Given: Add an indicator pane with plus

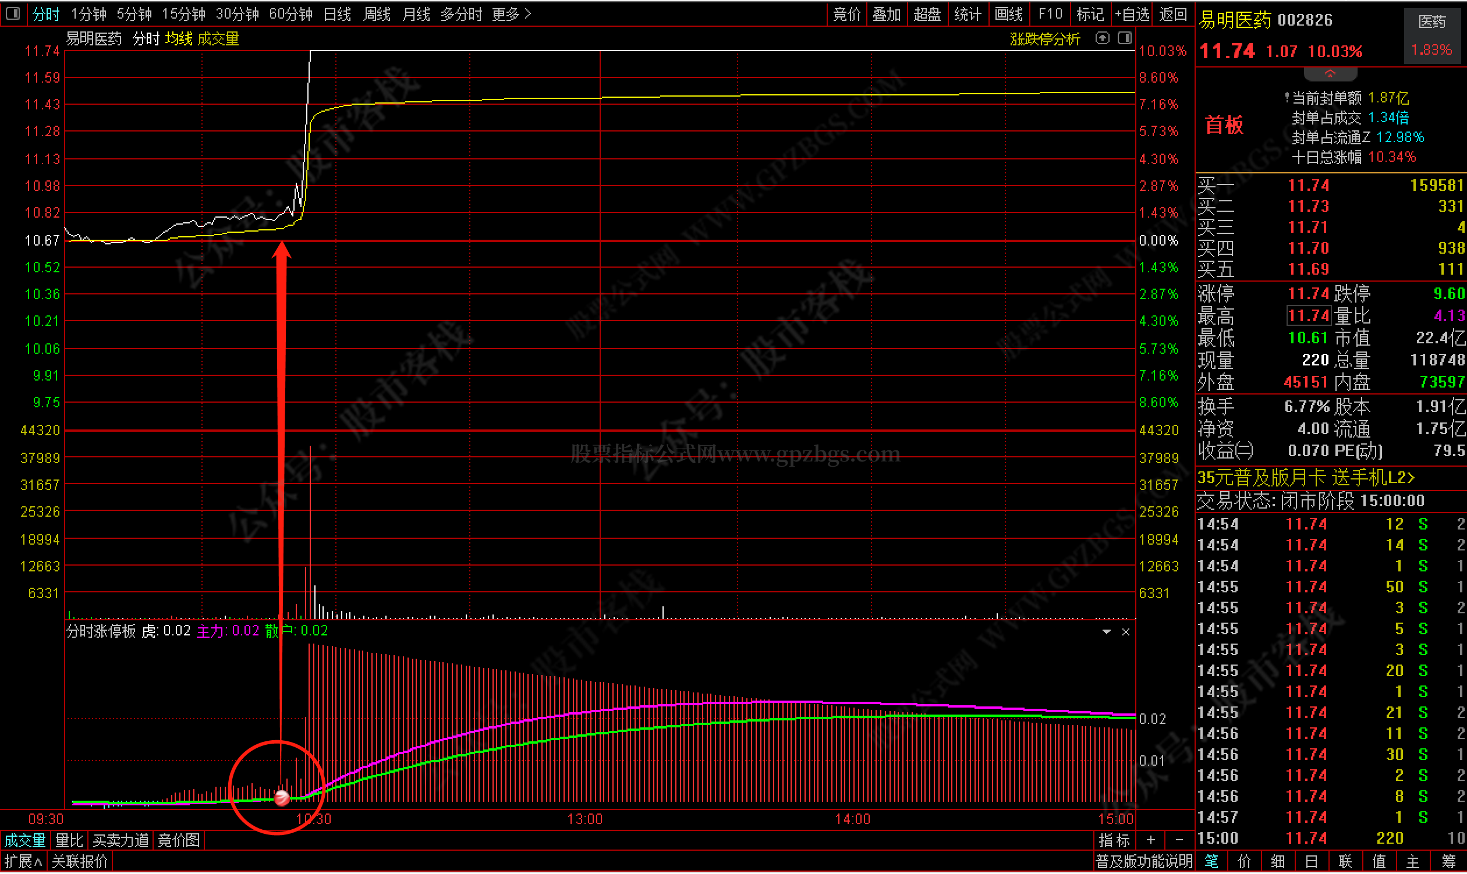Looking at the screenshot, I should (x=1150, y=840).
